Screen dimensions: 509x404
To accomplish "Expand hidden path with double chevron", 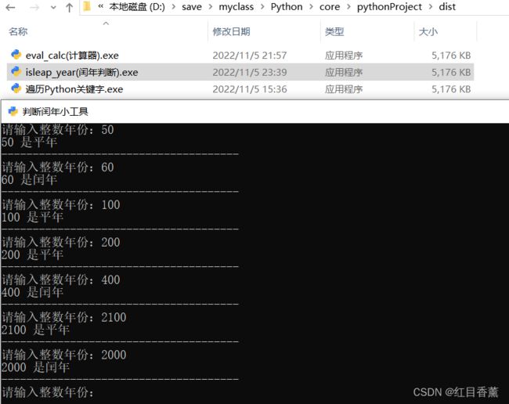I will (101, 6).
